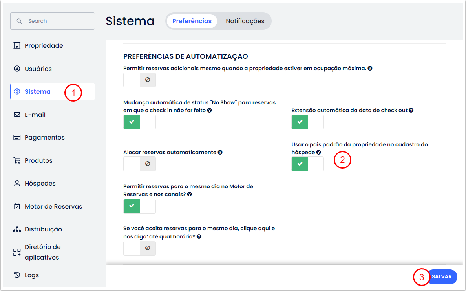Disable automatic No Show status toggle
This screenshot has width=466, height=291.
coord(139,122)
